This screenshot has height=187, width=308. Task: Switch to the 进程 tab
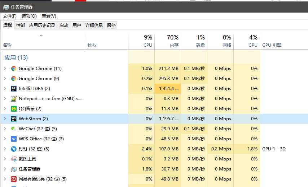point(8,25)
